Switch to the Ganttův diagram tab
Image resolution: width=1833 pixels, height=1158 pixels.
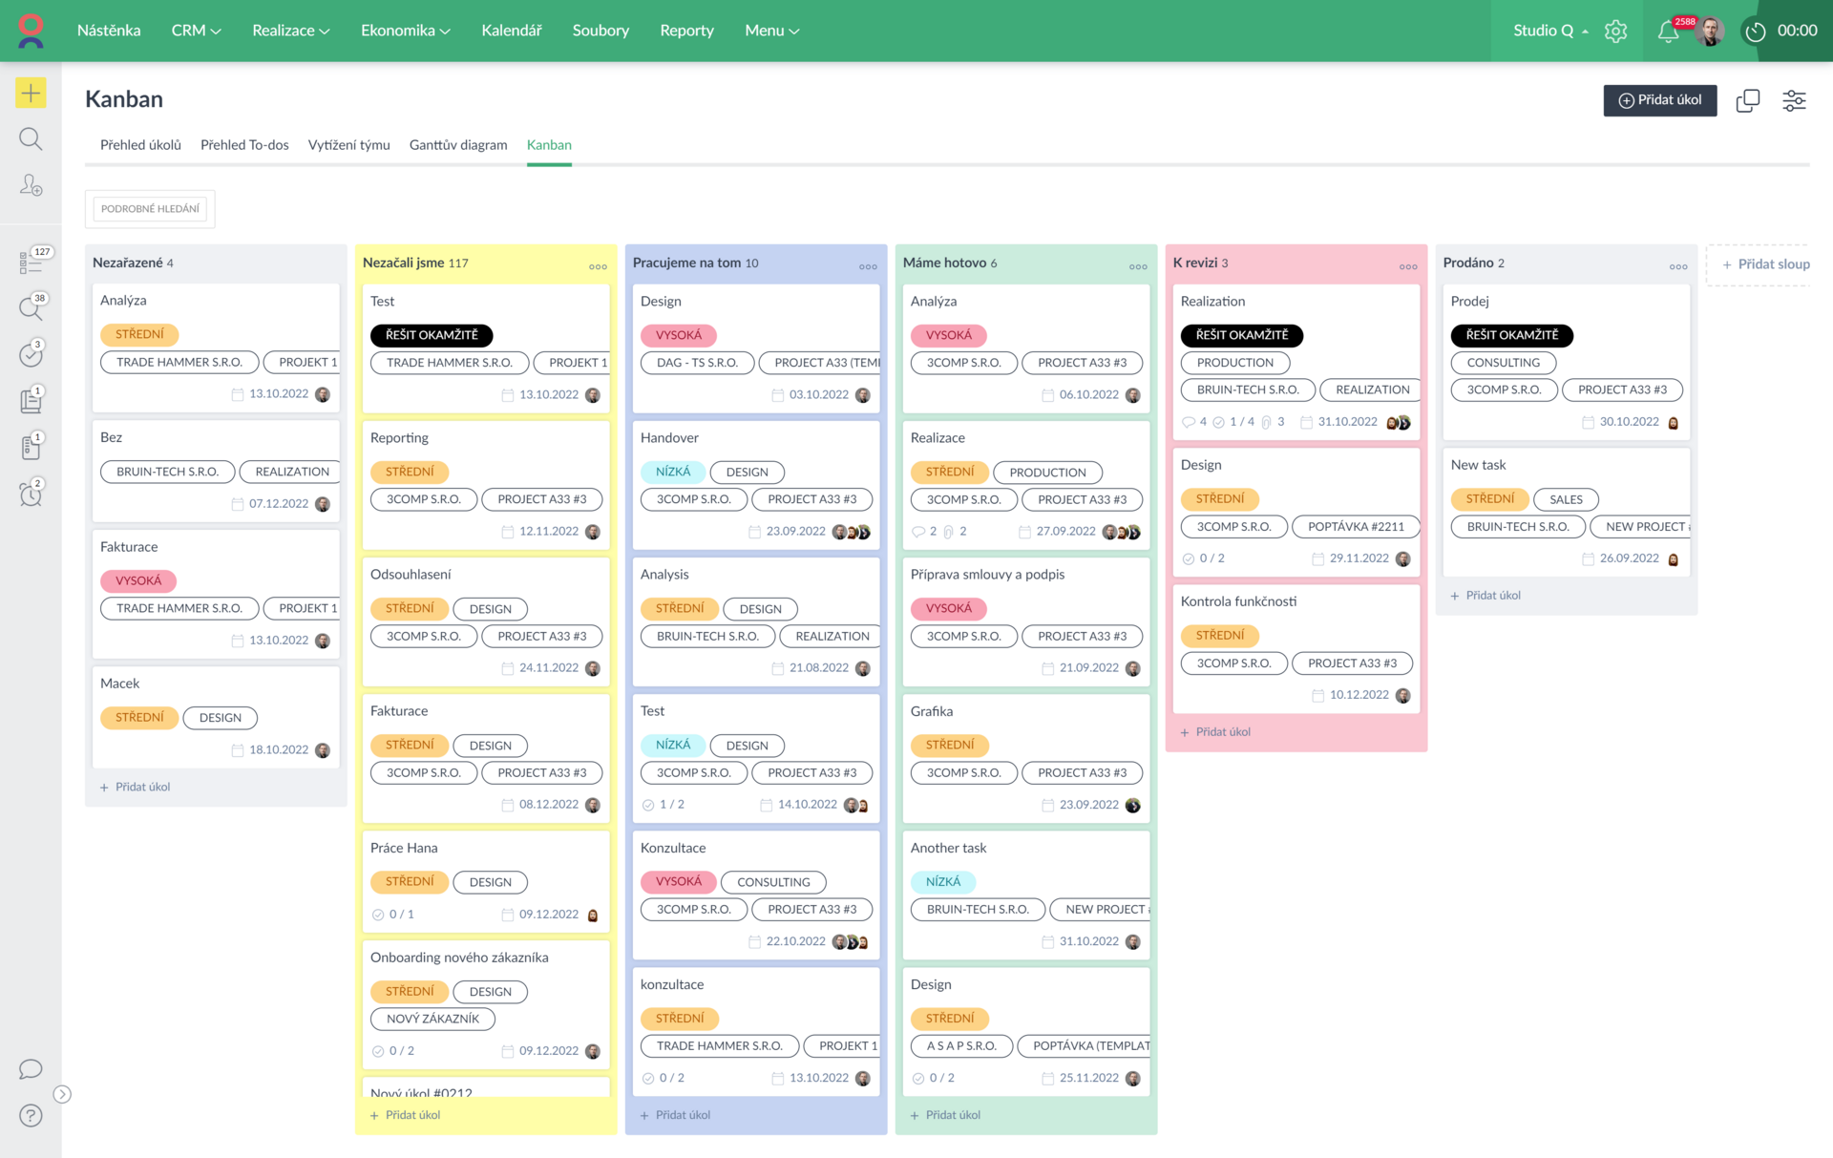[458, 145]
